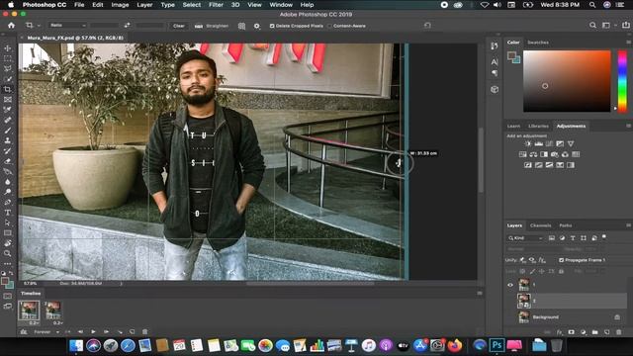Viewport: 633px width, 356px height.
Task: Open the Layer menu
Action: 144,5
